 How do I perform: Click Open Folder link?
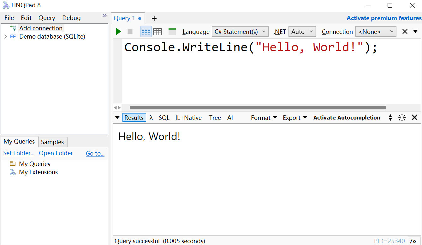(x=56, y=153)
